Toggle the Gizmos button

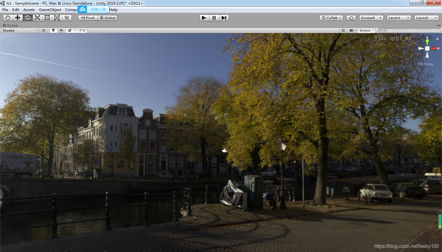click(x=365, y=30)
